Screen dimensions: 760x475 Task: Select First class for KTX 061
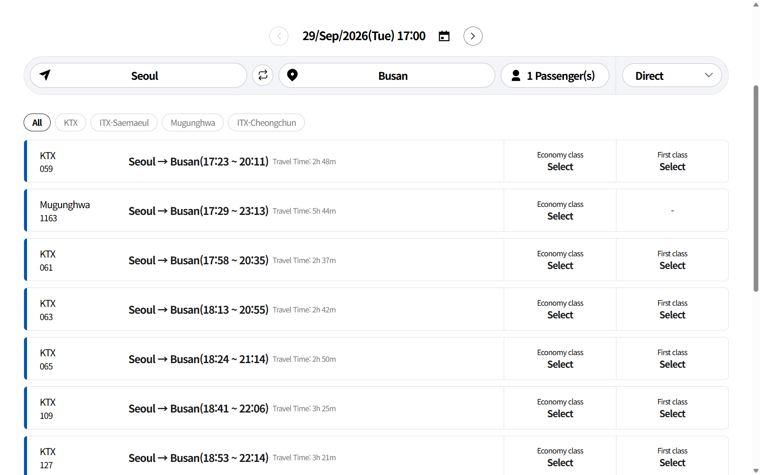(x=672, y=260)
